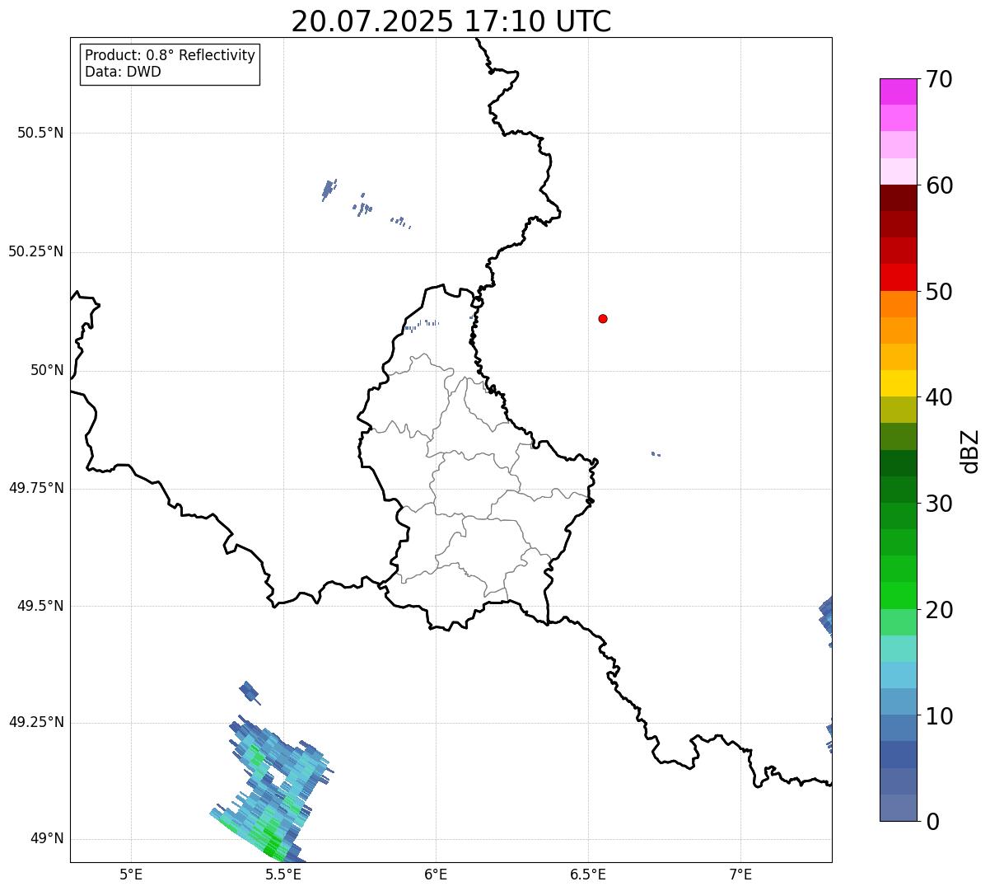Click the latitude label "49.5°N"

40,606
